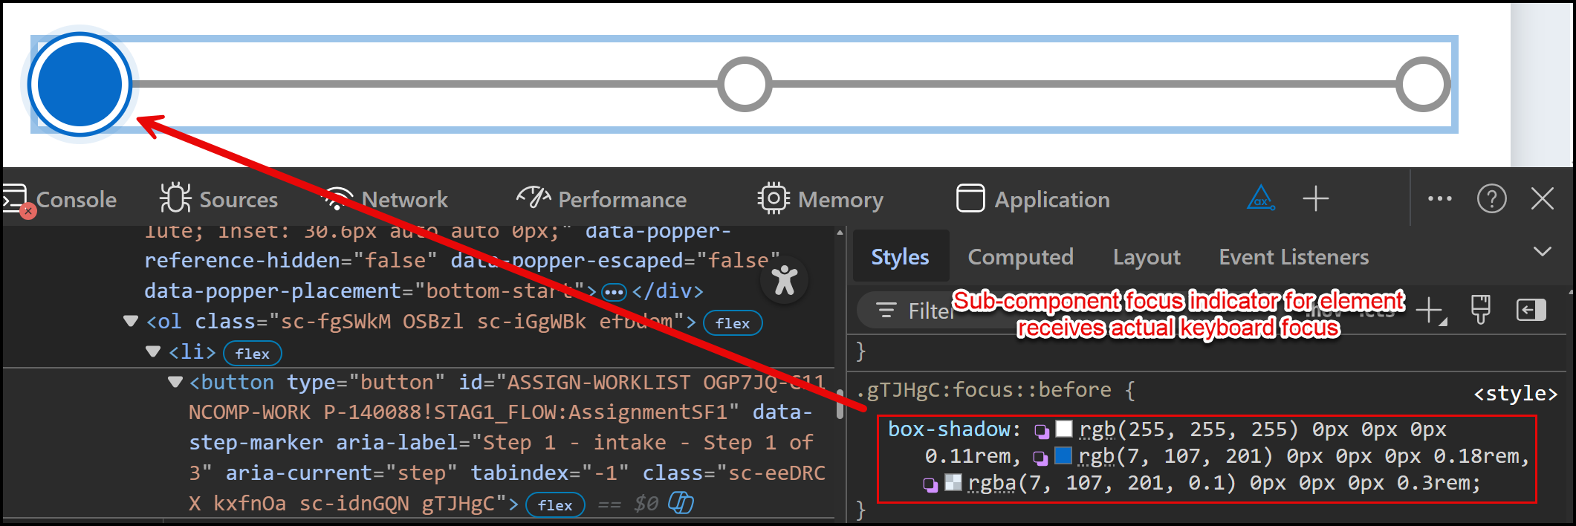
Task: Click the accessibility figure icon in the DOM tree
Action: coord(784,281)
